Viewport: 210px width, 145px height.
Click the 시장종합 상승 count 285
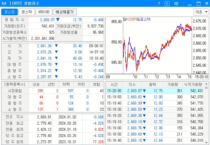(x=40, y=91)
